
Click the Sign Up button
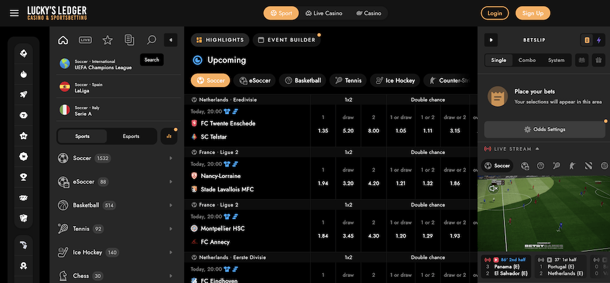coord(533,14)
